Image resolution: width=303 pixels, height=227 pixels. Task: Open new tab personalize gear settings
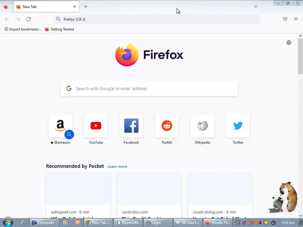[x=289, y=43]
